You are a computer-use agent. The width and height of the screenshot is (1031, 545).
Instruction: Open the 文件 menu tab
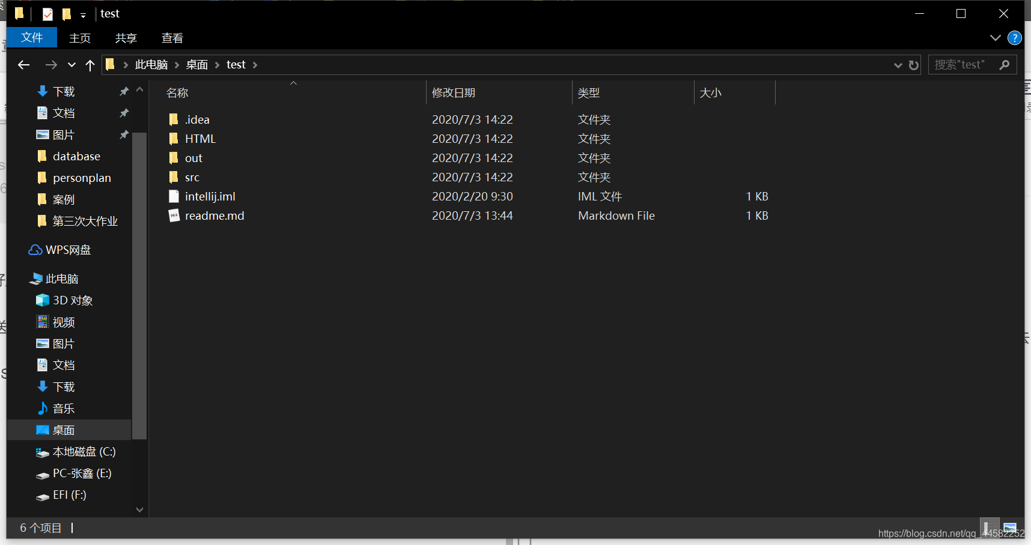[x=32, y=38]
